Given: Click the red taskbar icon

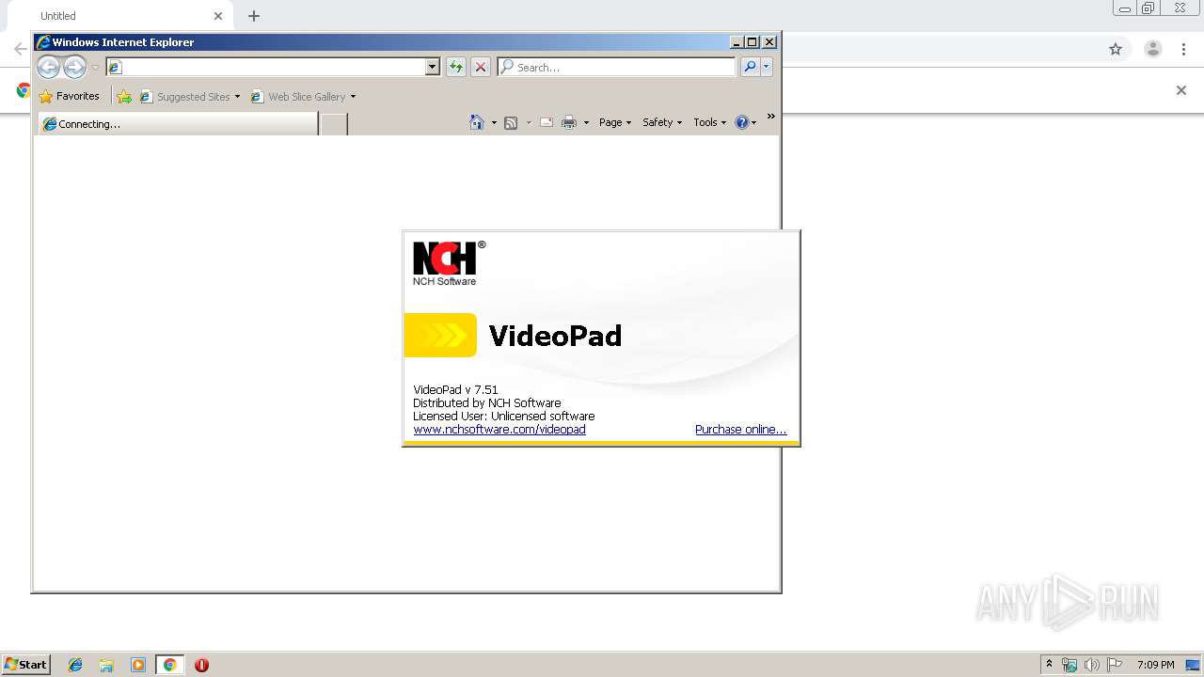Looking at the screenshot, I should [x=201, y=665].
